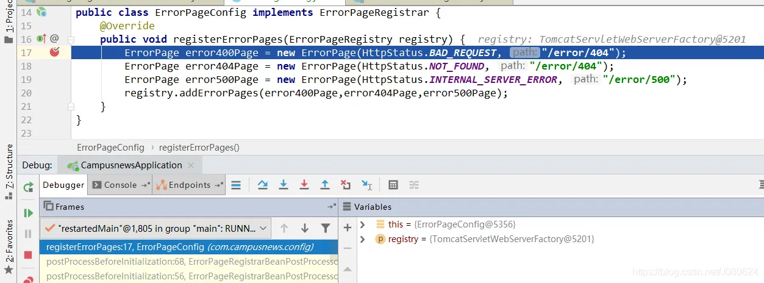Click breakpoint marker on line 17
This screenshot has width=764, height=283.
pos(55,52)
